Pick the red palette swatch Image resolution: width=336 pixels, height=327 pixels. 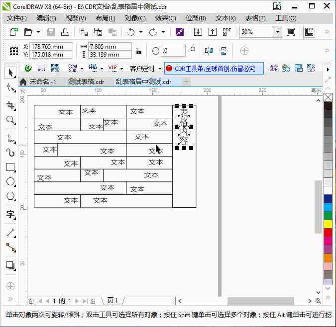coord(328,233)
